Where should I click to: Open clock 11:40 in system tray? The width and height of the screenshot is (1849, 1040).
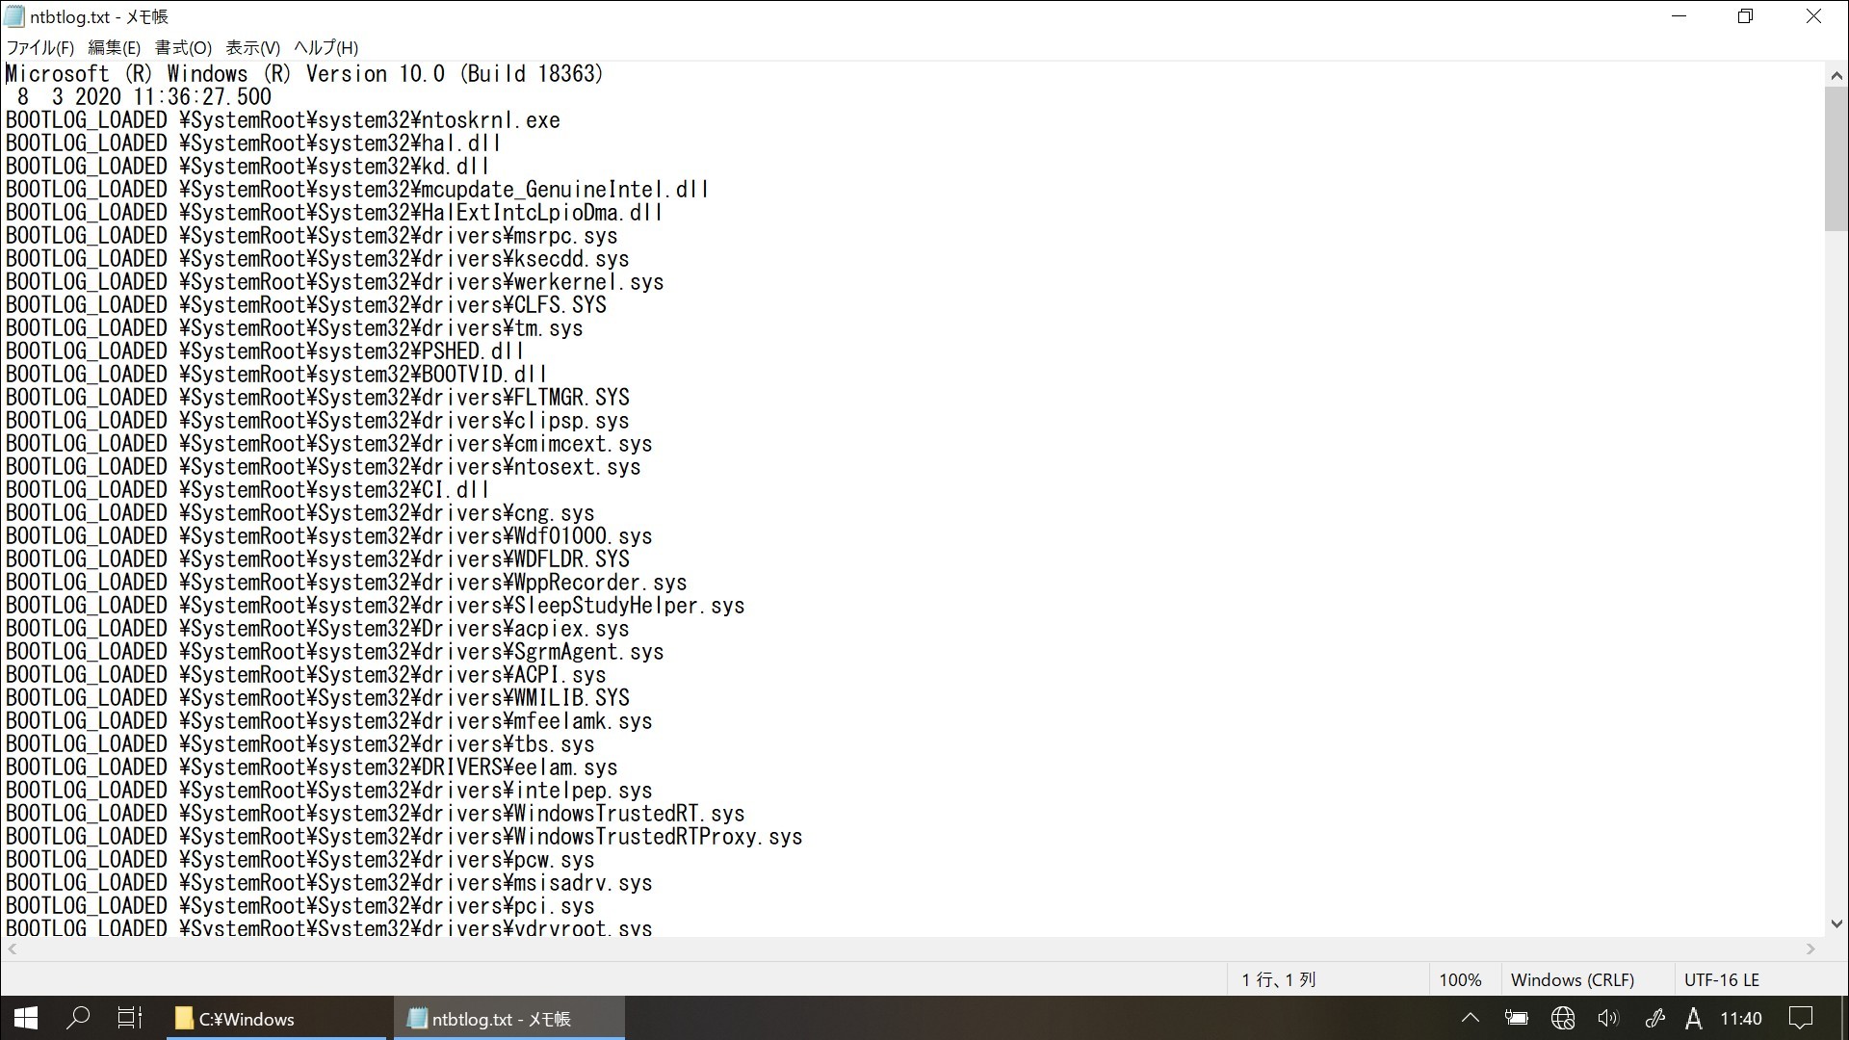[1741, 1018]
